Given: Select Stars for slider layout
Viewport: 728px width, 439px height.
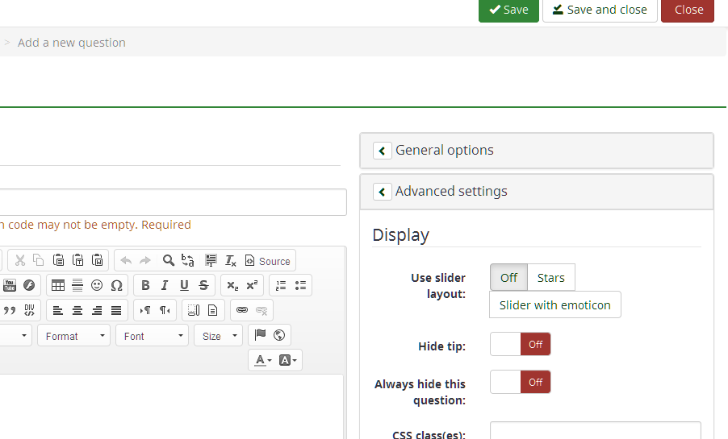Looking at the screenshot, I should pyautogui.click(x=550, y=277).
